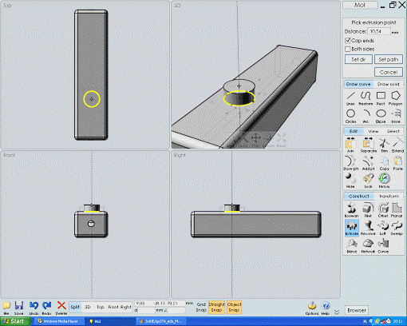This screenshot has width=407, height=326.
Task: Click the Show pts tool
Action: [350, 163]
